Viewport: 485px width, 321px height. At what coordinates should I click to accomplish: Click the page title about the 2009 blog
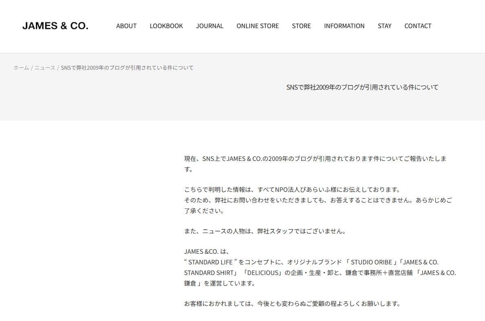pos(362,87)
